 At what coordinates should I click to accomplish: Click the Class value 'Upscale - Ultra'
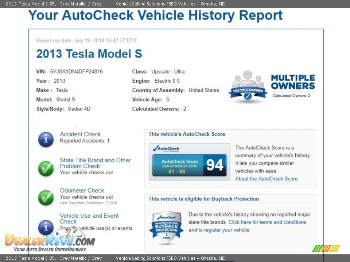point(168,72)
